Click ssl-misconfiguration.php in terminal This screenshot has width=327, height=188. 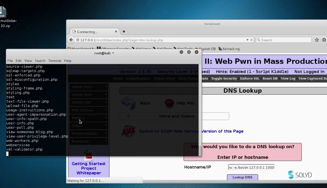(x=32, y=79)
